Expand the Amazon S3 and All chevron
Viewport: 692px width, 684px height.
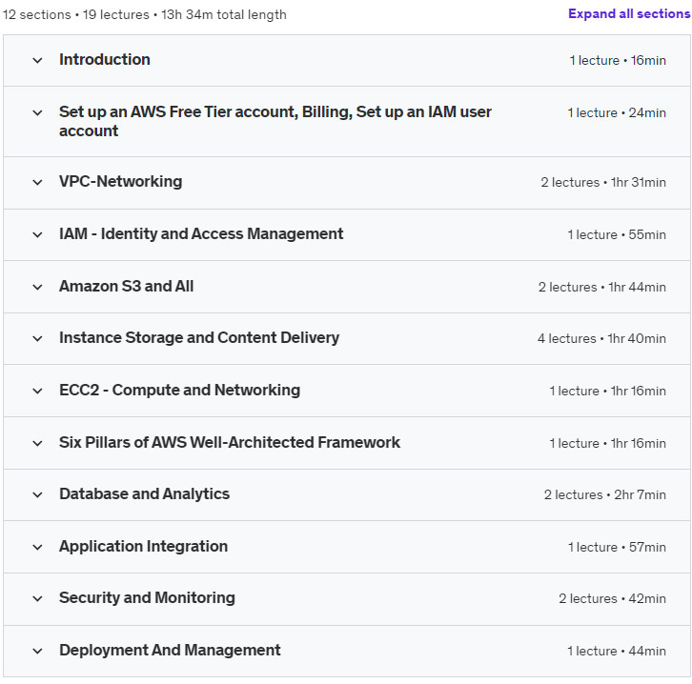[x=37, y=287]
